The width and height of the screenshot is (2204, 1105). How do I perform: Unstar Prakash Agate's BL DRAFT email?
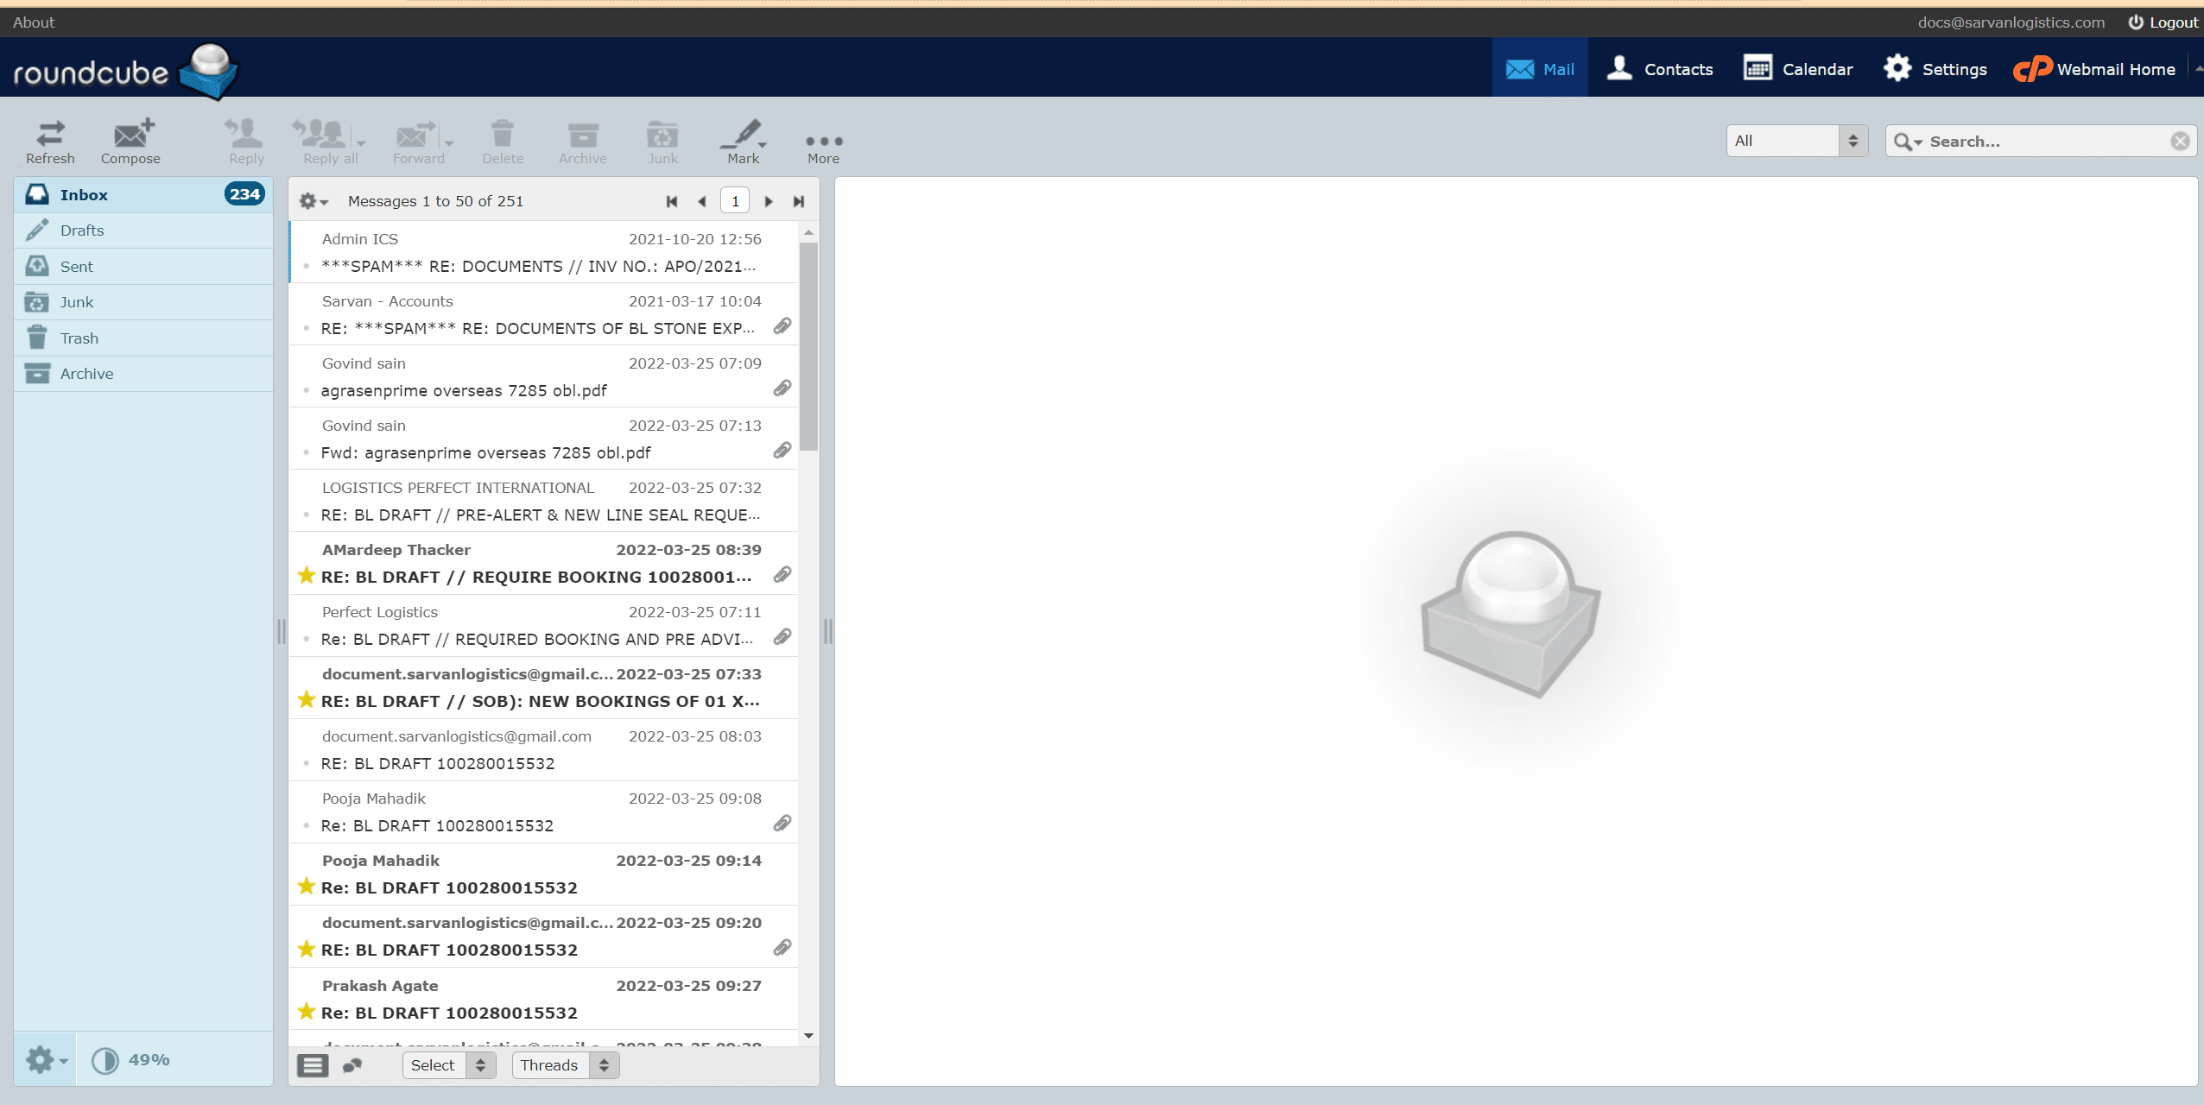click(x=306, y=1011)
